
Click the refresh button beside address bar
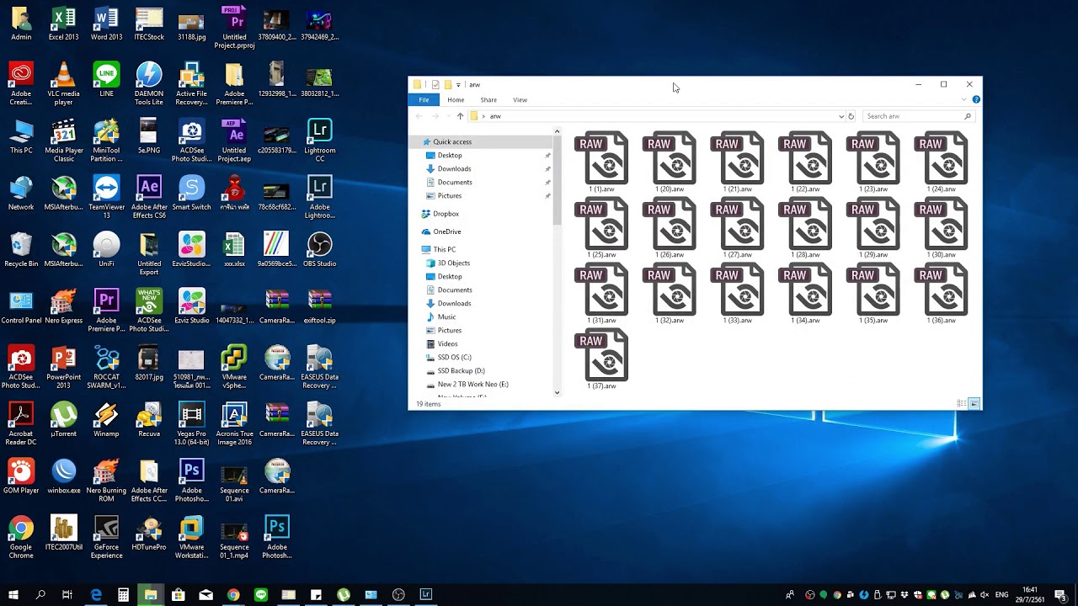[851, 116]
